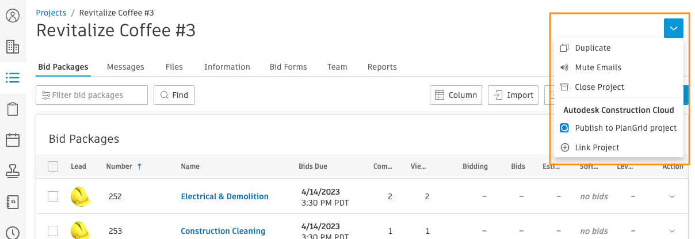Click the number 252 cell
This screenshot has width=695, height=239.
115,196
